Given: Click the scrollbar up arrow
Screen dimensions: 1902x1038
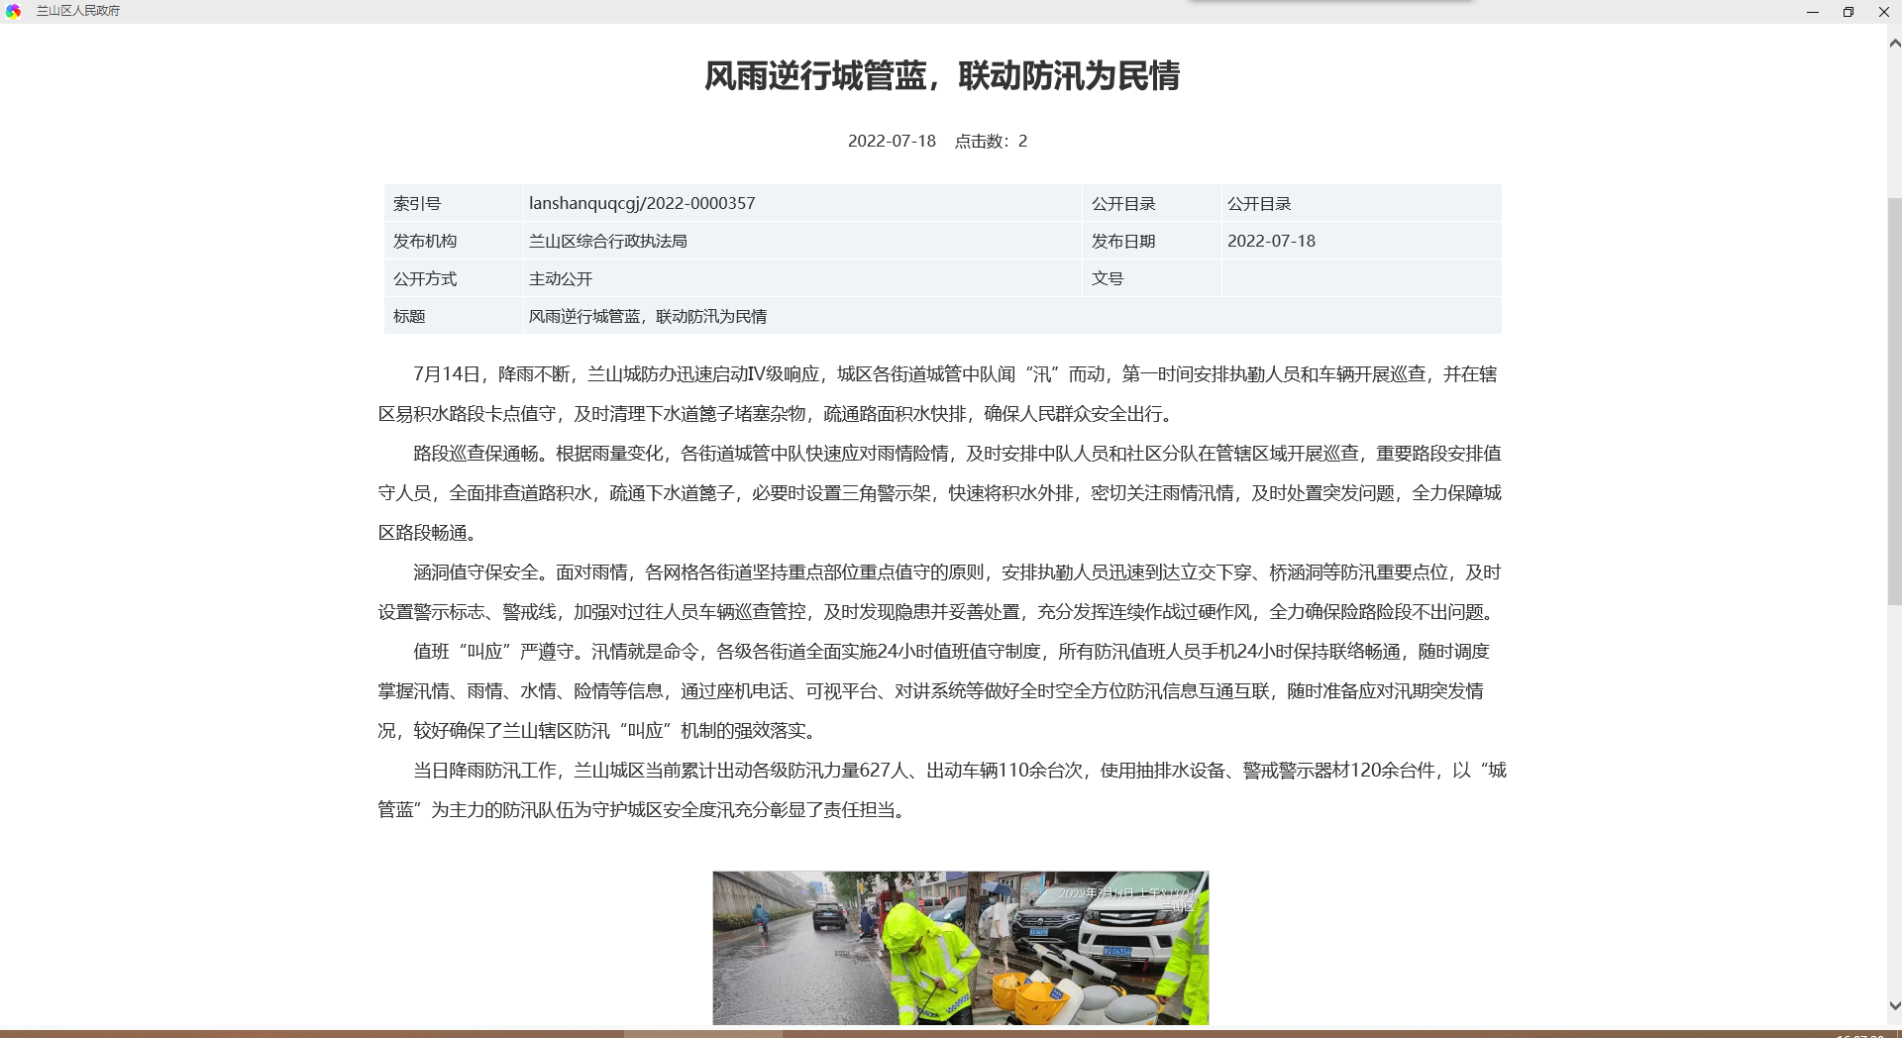Looking at the screenshot, I should 1894,44.
